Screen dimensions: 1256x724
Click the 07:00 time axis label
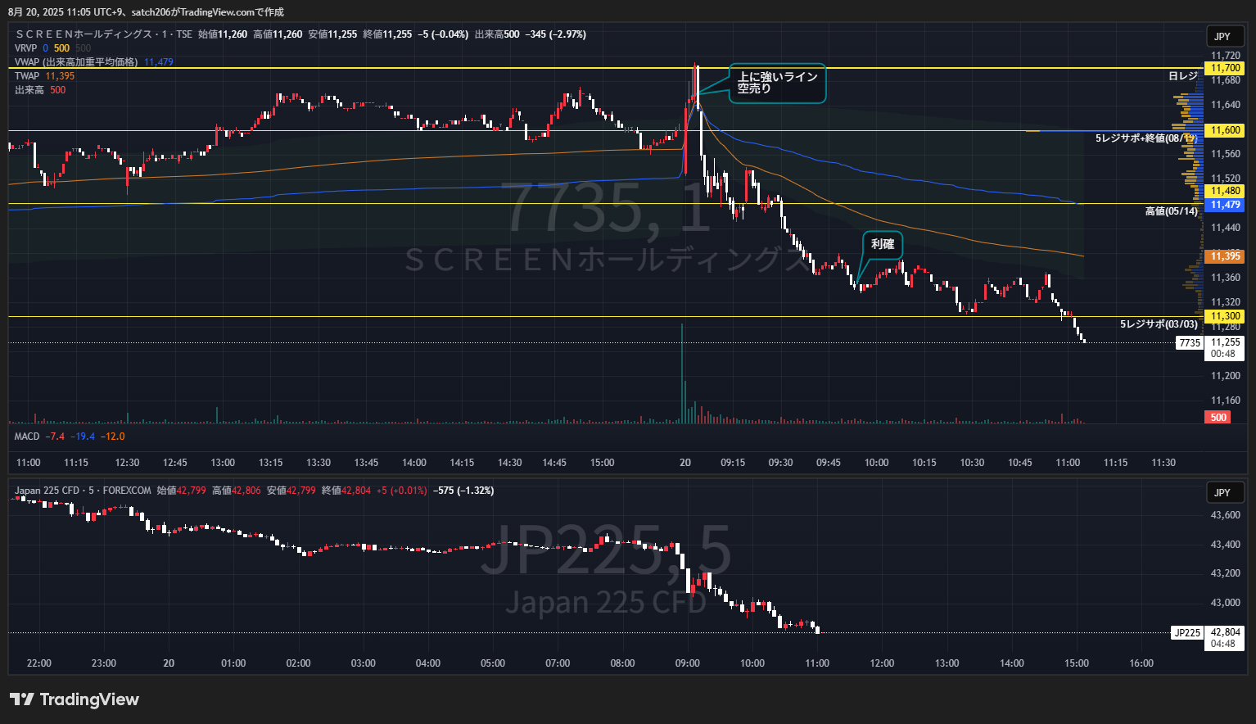[558, 663]
